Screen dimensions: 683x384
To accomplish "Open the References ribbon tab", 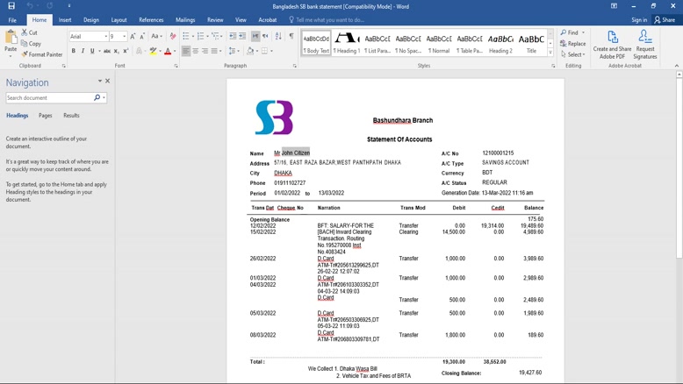I will point(151,19).
